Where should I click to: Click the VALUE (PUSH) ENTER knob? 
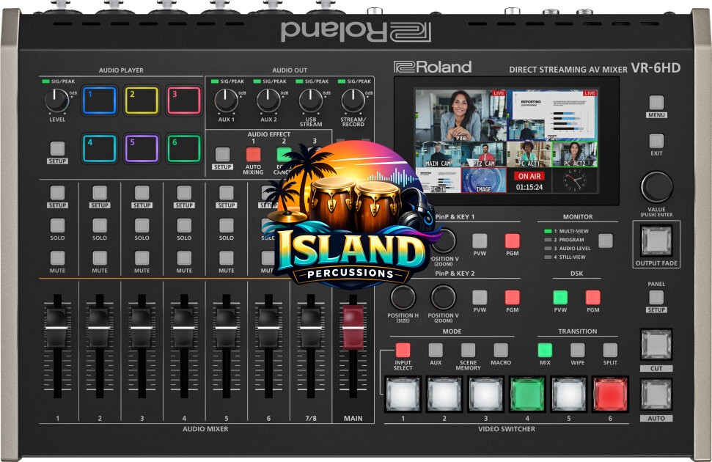[x=656, y=187]
